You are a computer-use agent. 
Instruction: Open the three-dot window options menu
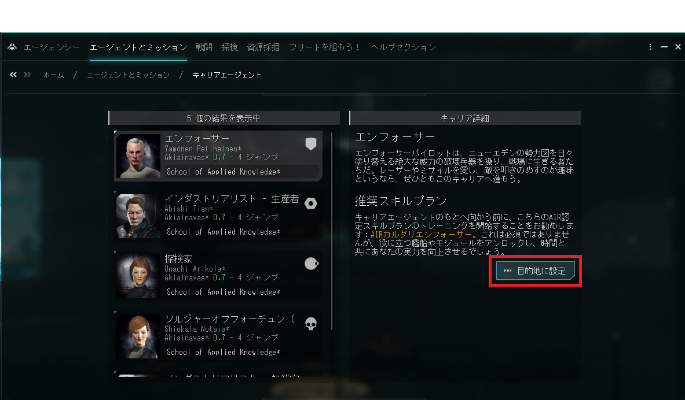click(650, 47)
